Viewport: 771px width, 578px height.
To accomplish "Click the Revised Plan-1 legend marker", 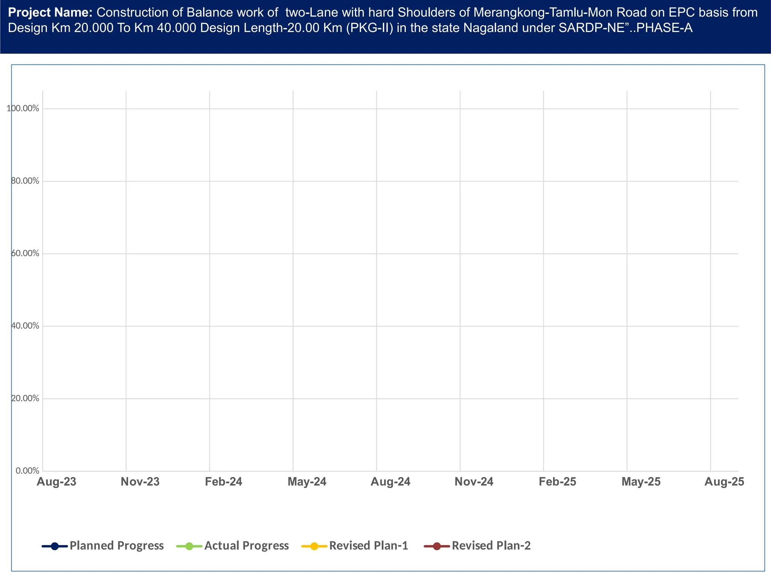I will (x=314, y=546).
